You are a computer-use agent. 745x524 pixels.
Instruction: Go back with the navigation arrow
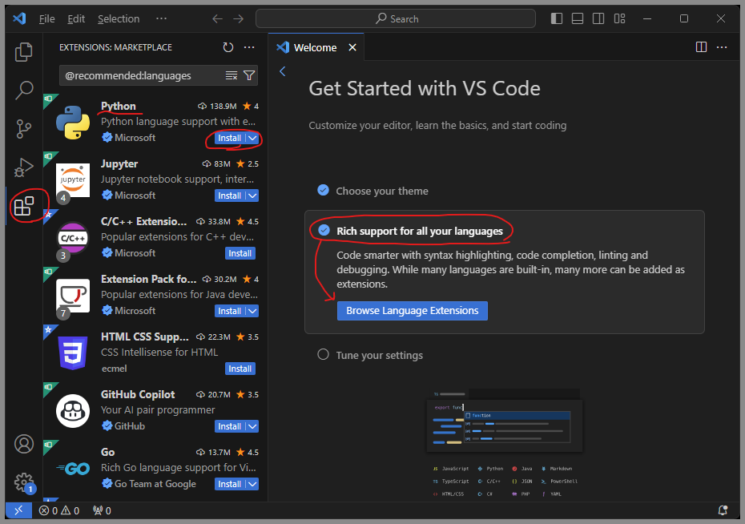click(x=217, y=18)
